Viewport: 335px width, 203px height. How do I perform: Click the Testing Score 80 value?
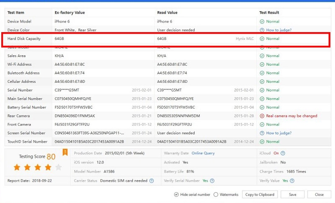tap(51, 157)
